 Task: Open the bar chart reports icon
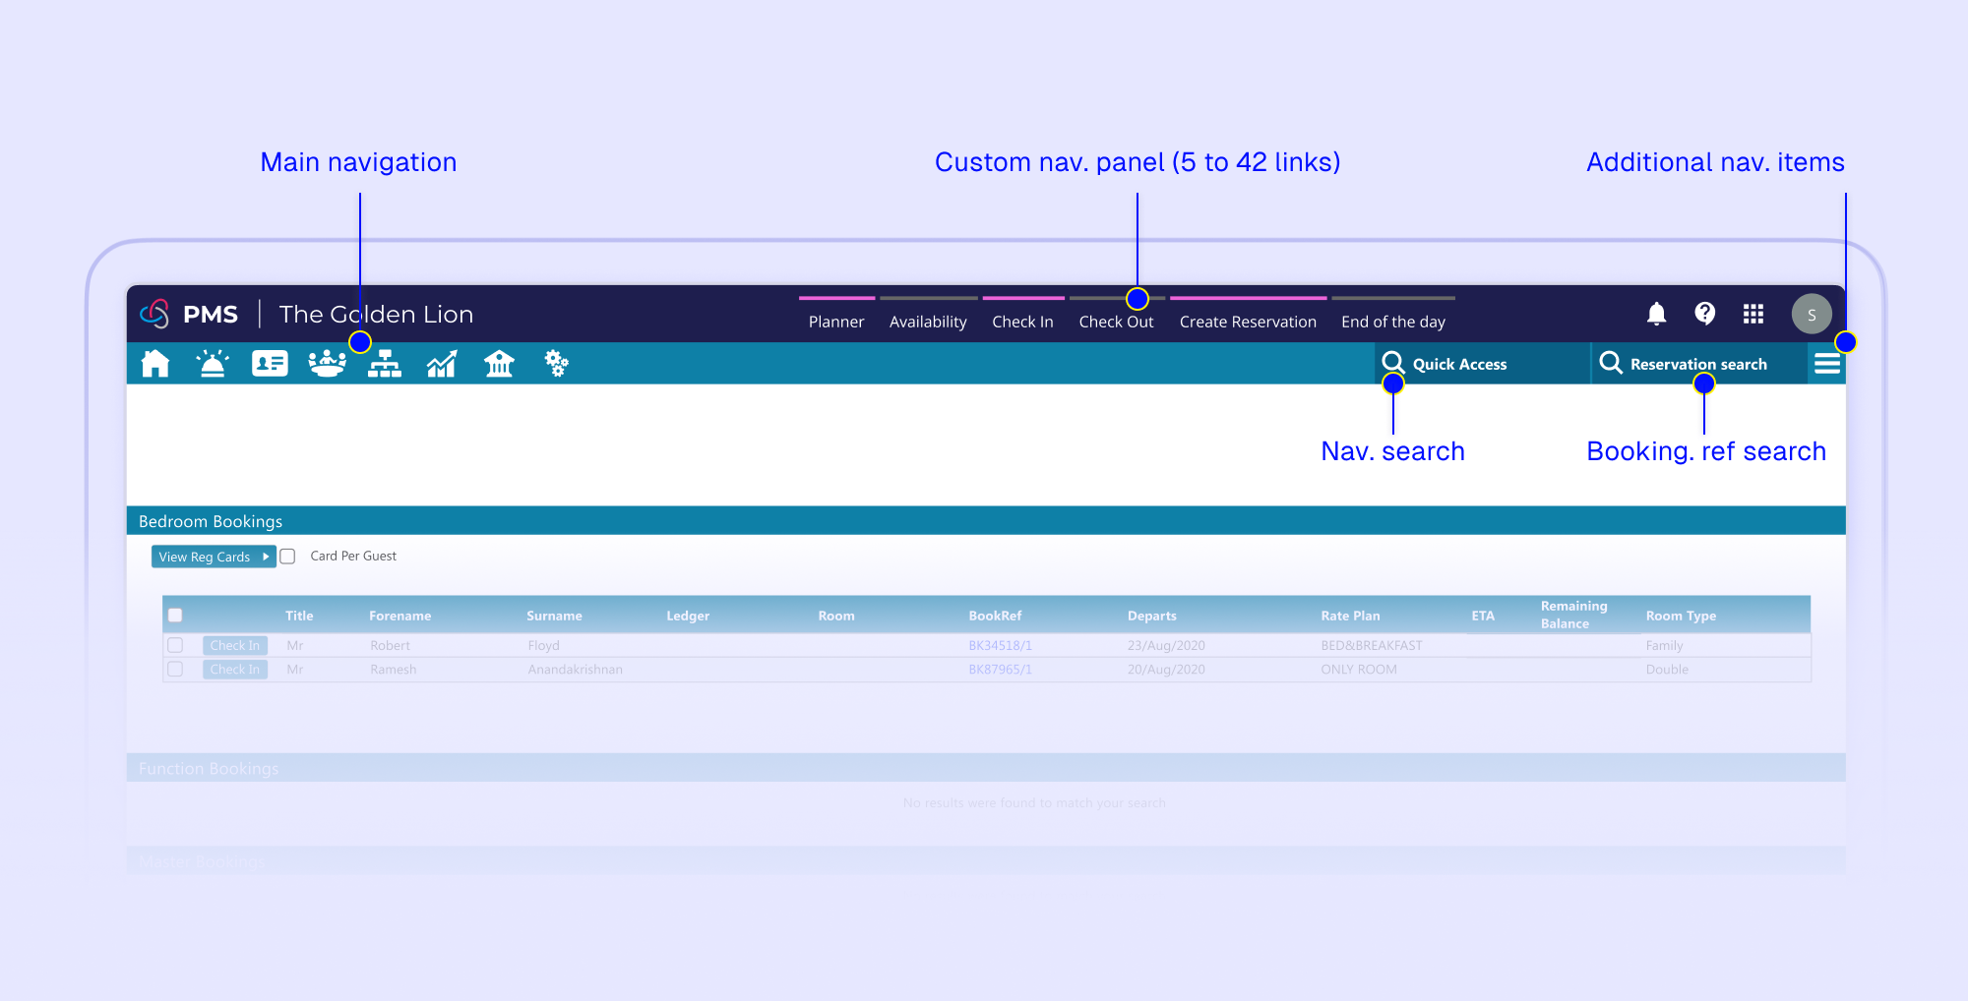(442, 364)
